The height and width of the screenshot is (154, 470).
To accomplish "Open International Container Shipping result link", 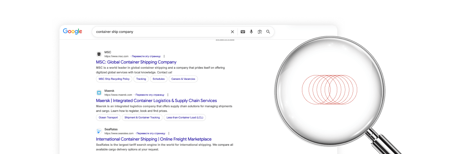I will pos(154,139).
